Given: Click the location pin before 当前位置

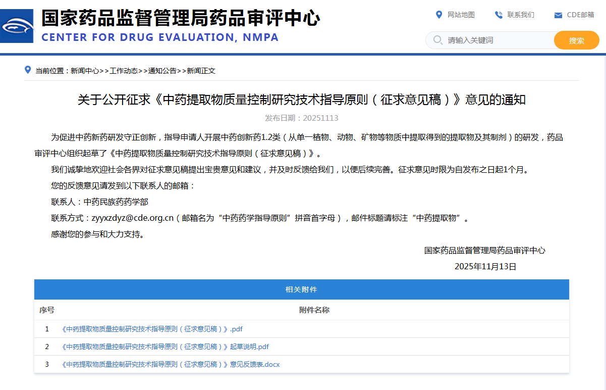Looking at the screenshot, I should point(28,70).
